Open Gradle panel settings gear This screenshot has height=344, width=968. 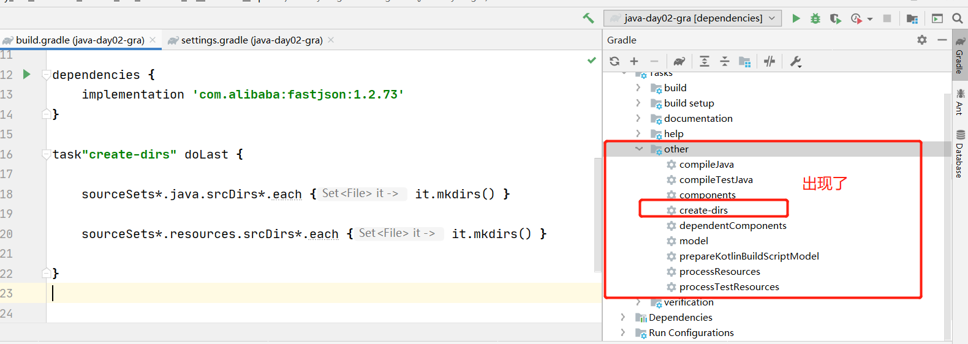click(x=922, y=40)
